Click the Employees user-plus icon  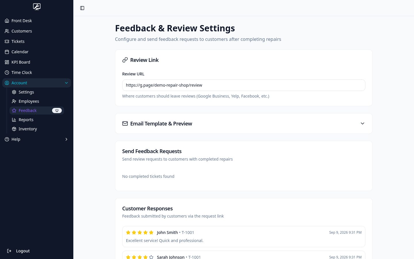click(x=14, y=101)
